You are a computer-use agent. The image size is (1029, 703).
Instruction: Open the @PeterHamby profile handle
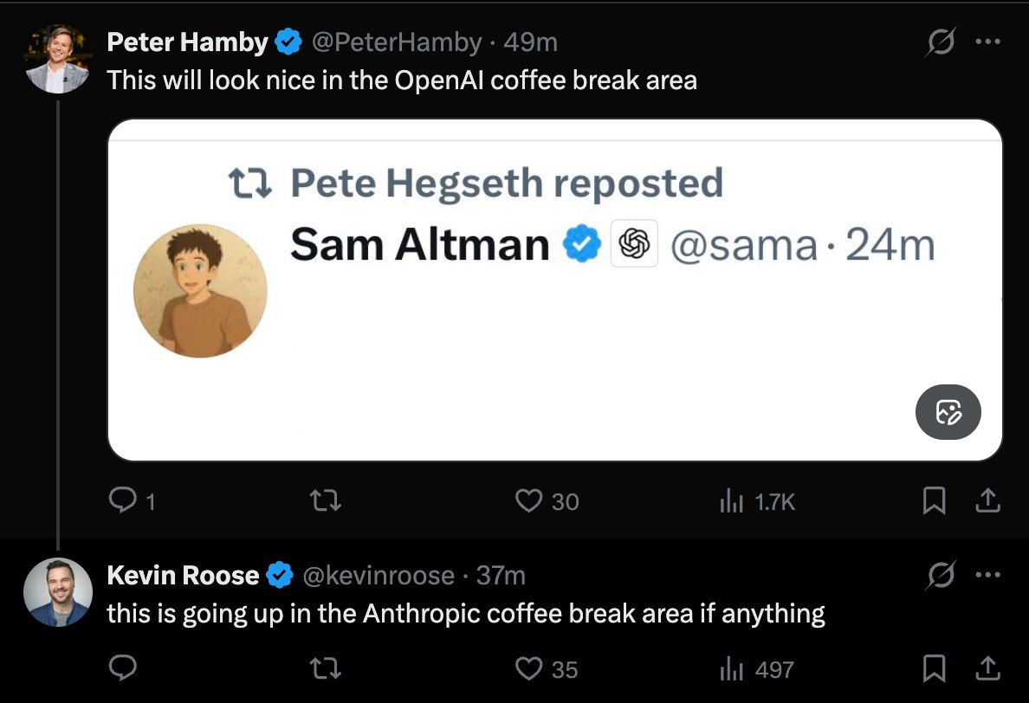coord(396,42)
